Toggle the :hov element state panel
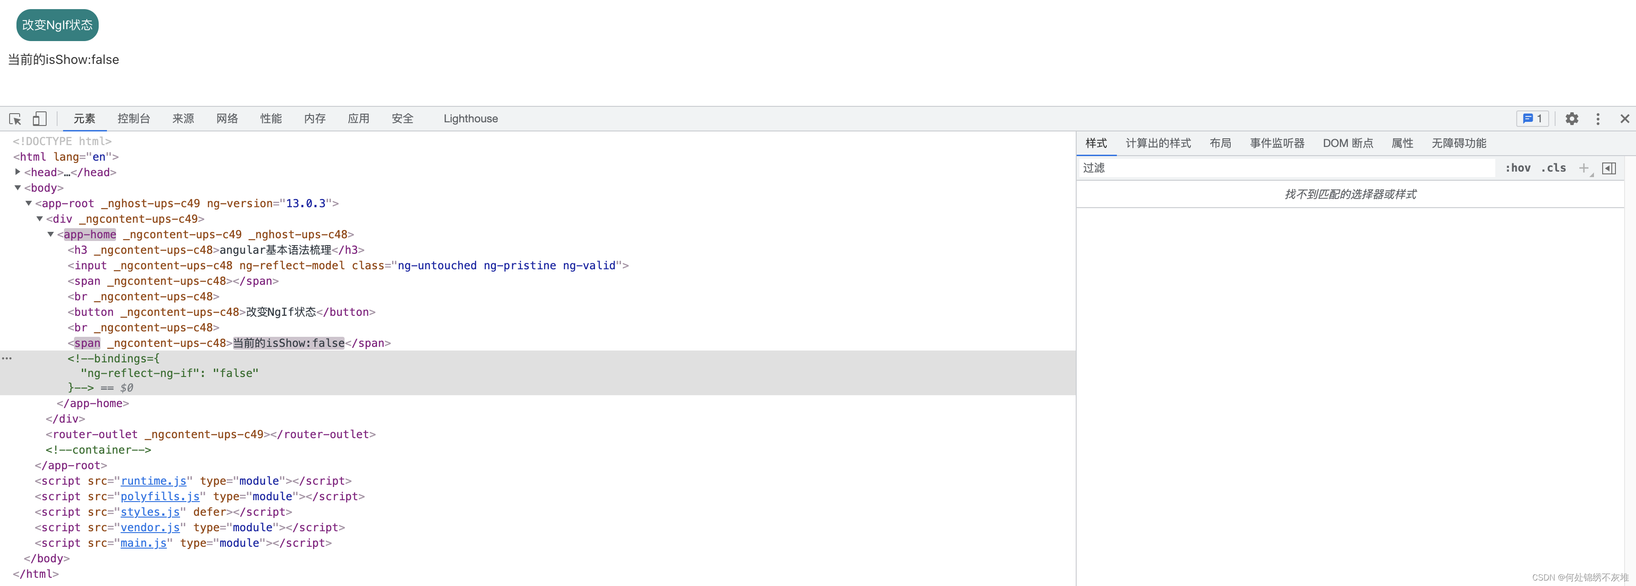The image size is (1636, 586). click(x=1518, y=168)
